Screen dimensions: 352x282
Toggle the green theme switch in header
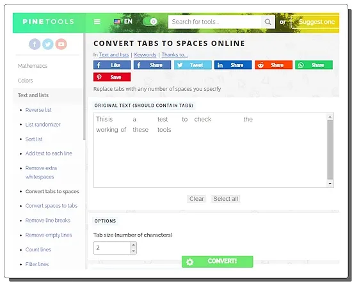tap(150, 22)
